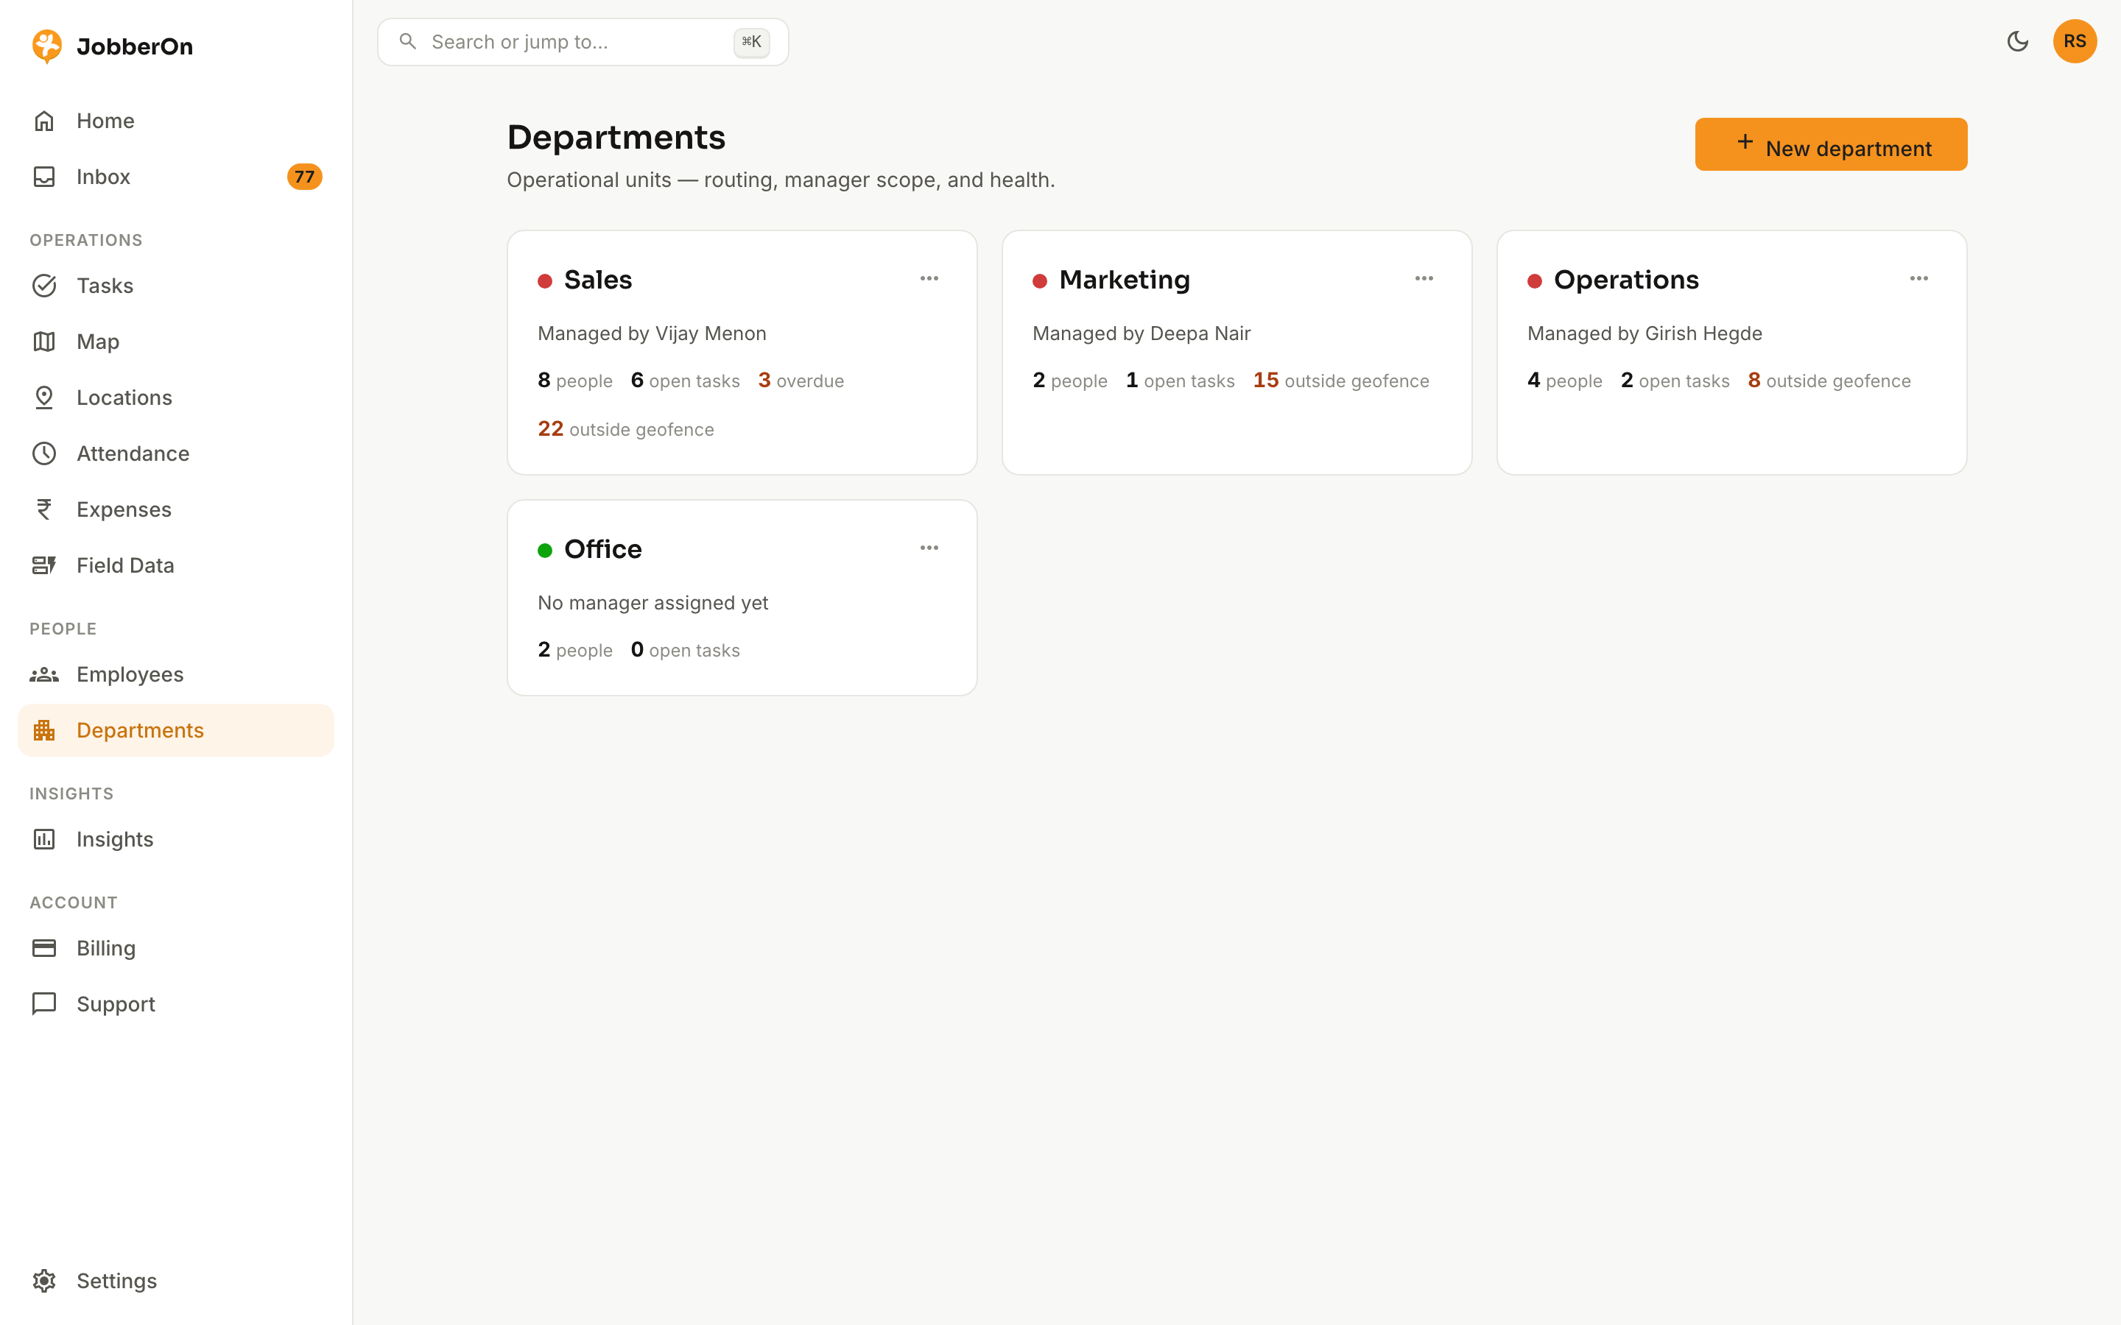Select the Tasks checkmark icon
The width and height of the screenshot is (2121, 1325).
(44, 286)
